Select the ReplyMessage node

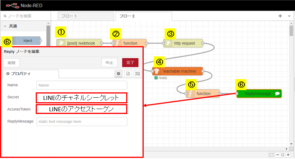tap(259, 94)
